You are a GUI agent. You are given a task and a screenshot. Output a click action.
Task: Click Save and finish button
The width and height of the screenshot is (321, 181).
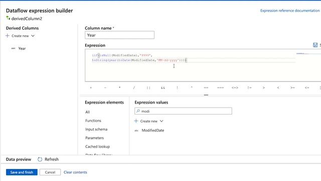[22, 172]
